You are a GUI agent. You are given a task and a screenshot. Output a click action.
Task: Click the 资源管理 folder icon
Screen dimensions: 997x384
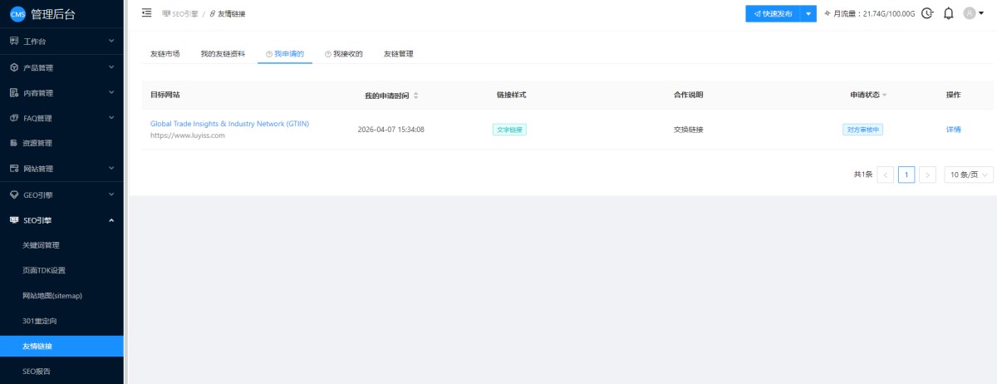[14, 143]
